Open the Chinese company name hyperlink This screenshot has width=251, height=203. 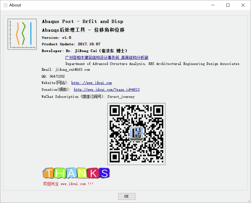pyautogui.click(x=107, y=58)
